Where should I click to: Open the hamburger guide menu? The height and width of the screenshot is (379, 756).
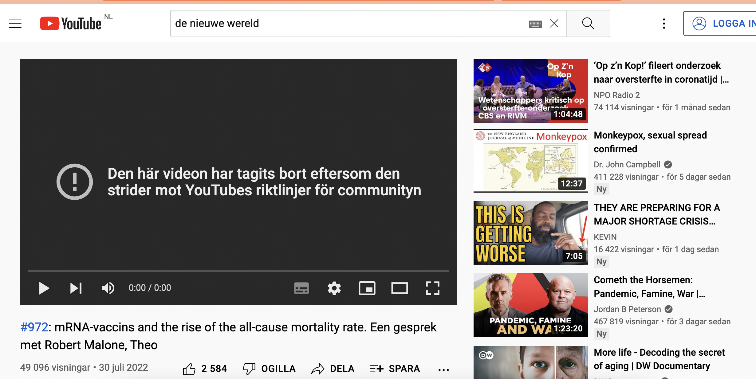(x=15, y=23)
